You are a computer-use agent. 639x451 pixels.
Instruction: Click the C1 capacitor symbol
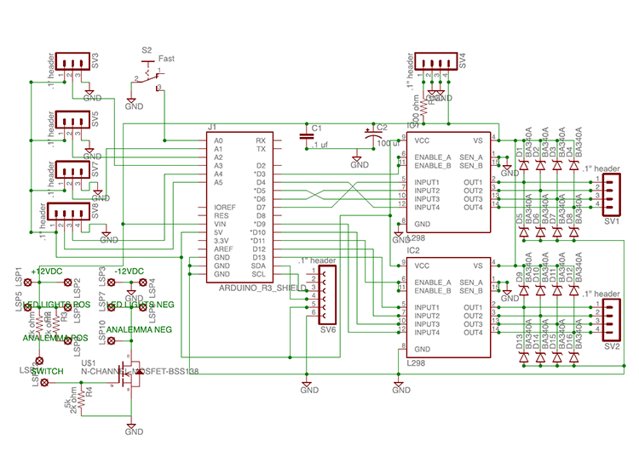[307, 136]
